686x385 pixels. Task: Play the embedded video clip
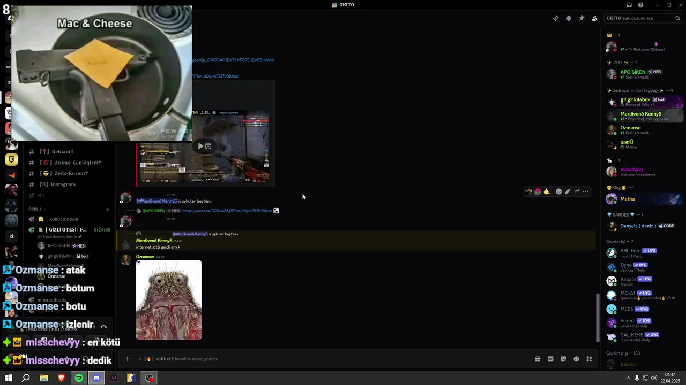tap(200, 146)
